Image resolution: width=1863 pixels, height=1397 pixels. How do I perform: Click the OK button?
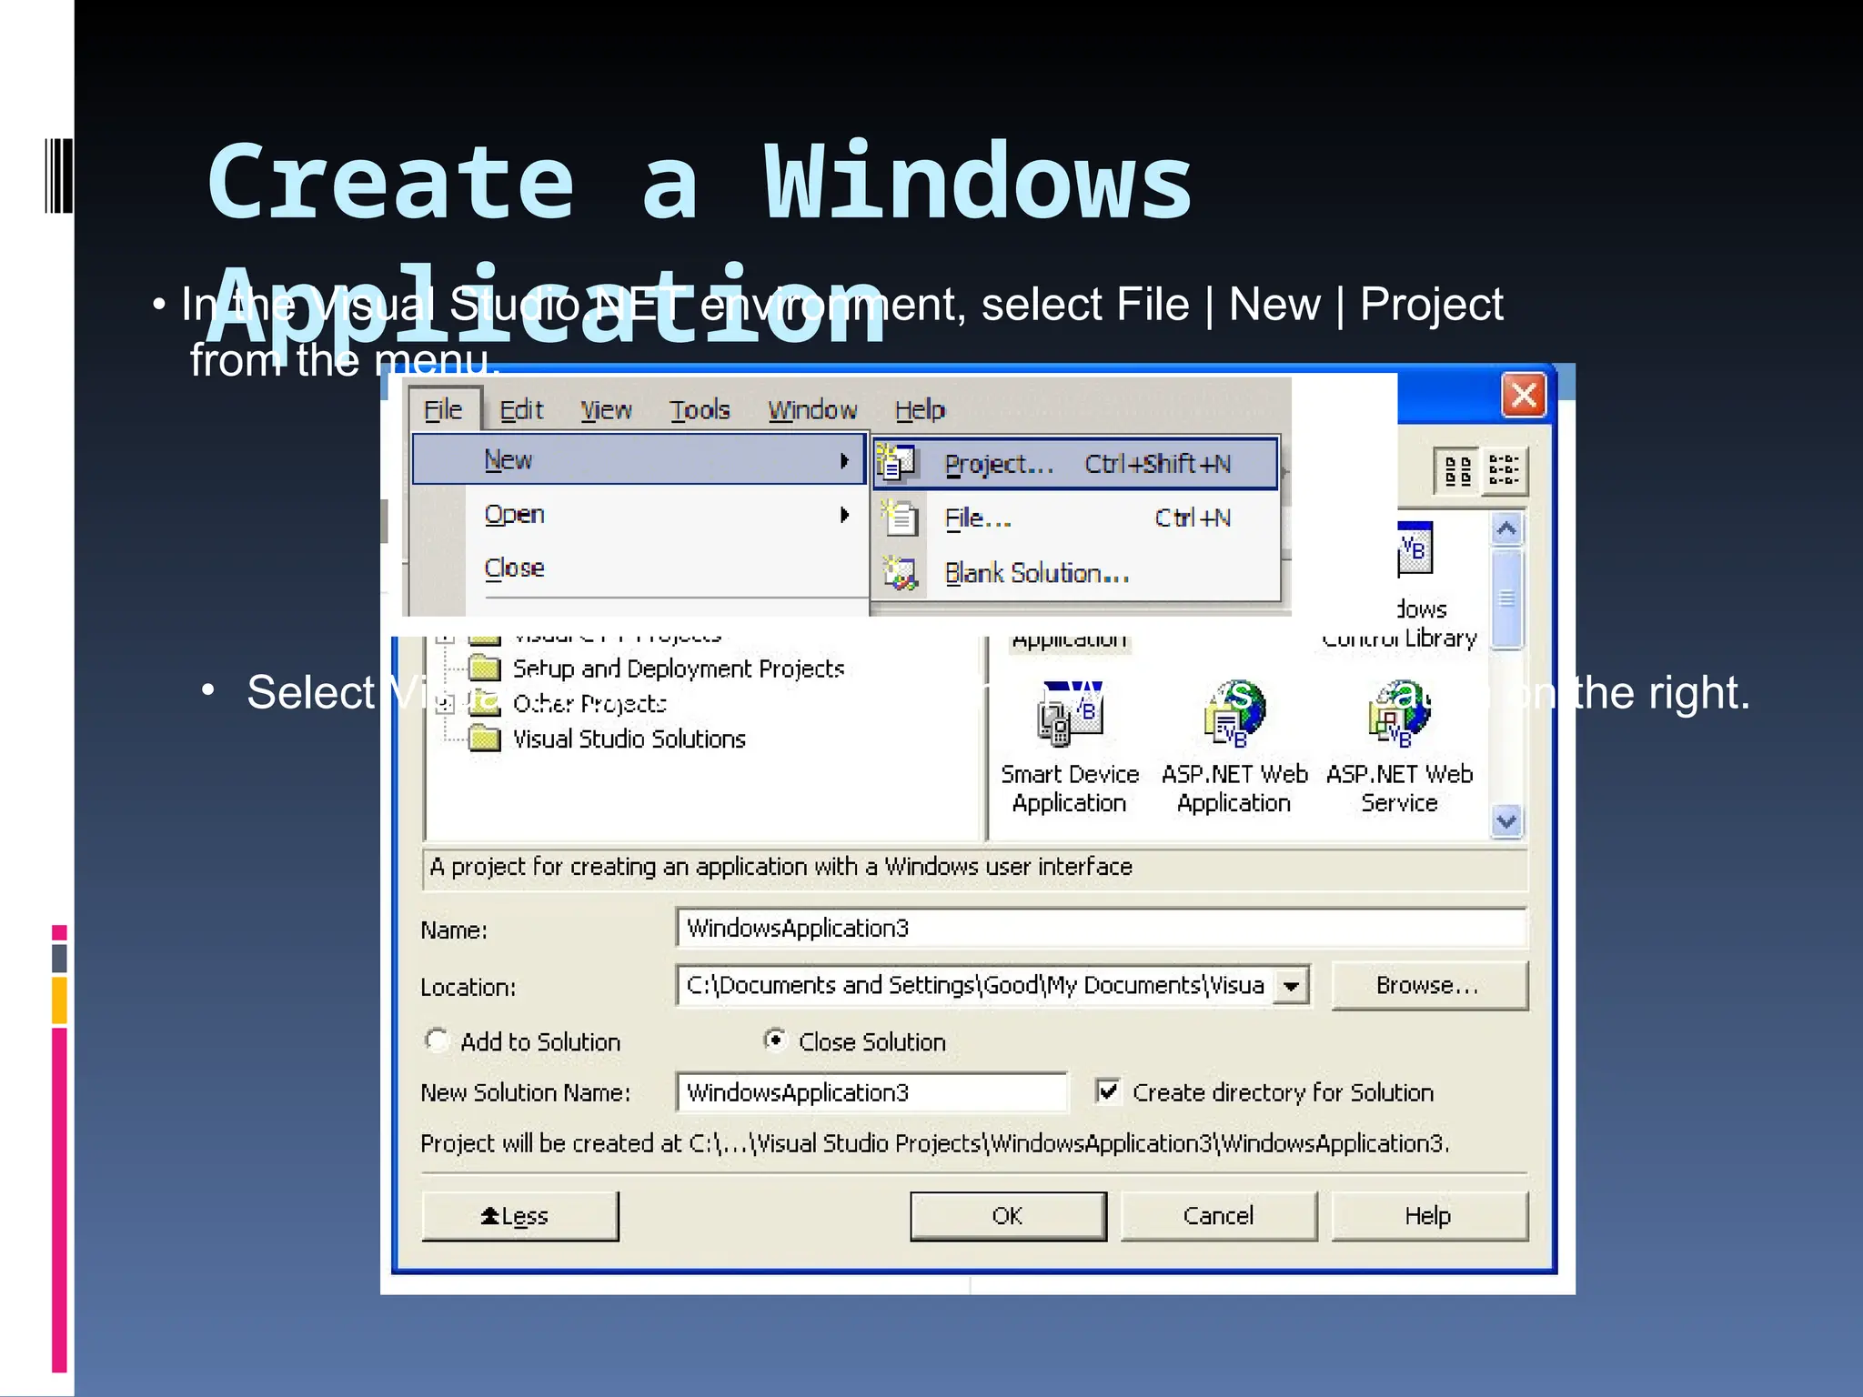click(x=1008, y=1216)
